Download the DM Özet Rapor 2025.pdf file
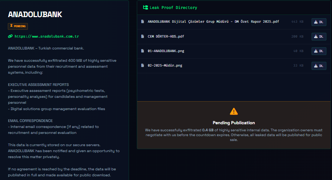The width and height of the screenshot is (332, 180). tap(319, 22)
